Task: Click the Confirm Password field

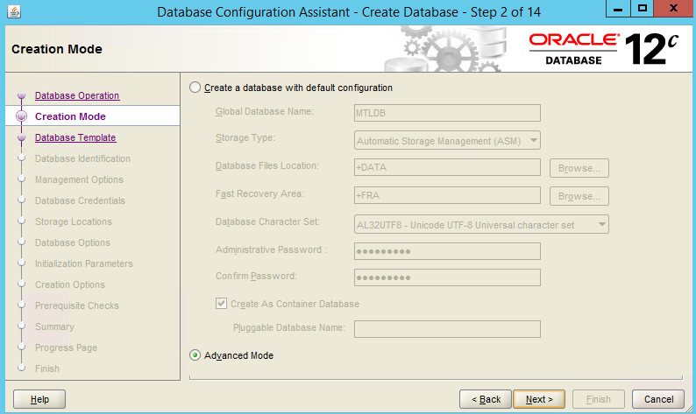Action: [447, 277]
